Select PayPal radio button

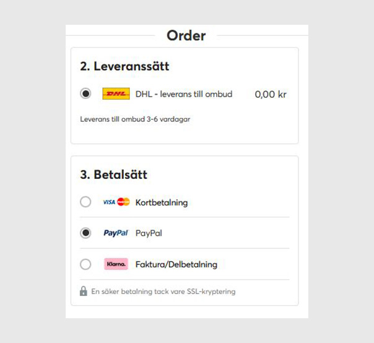tap(85, 233)
